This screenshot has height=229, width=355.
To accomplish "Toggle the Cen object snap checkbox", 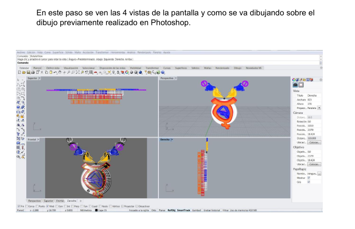I will 57,206.
